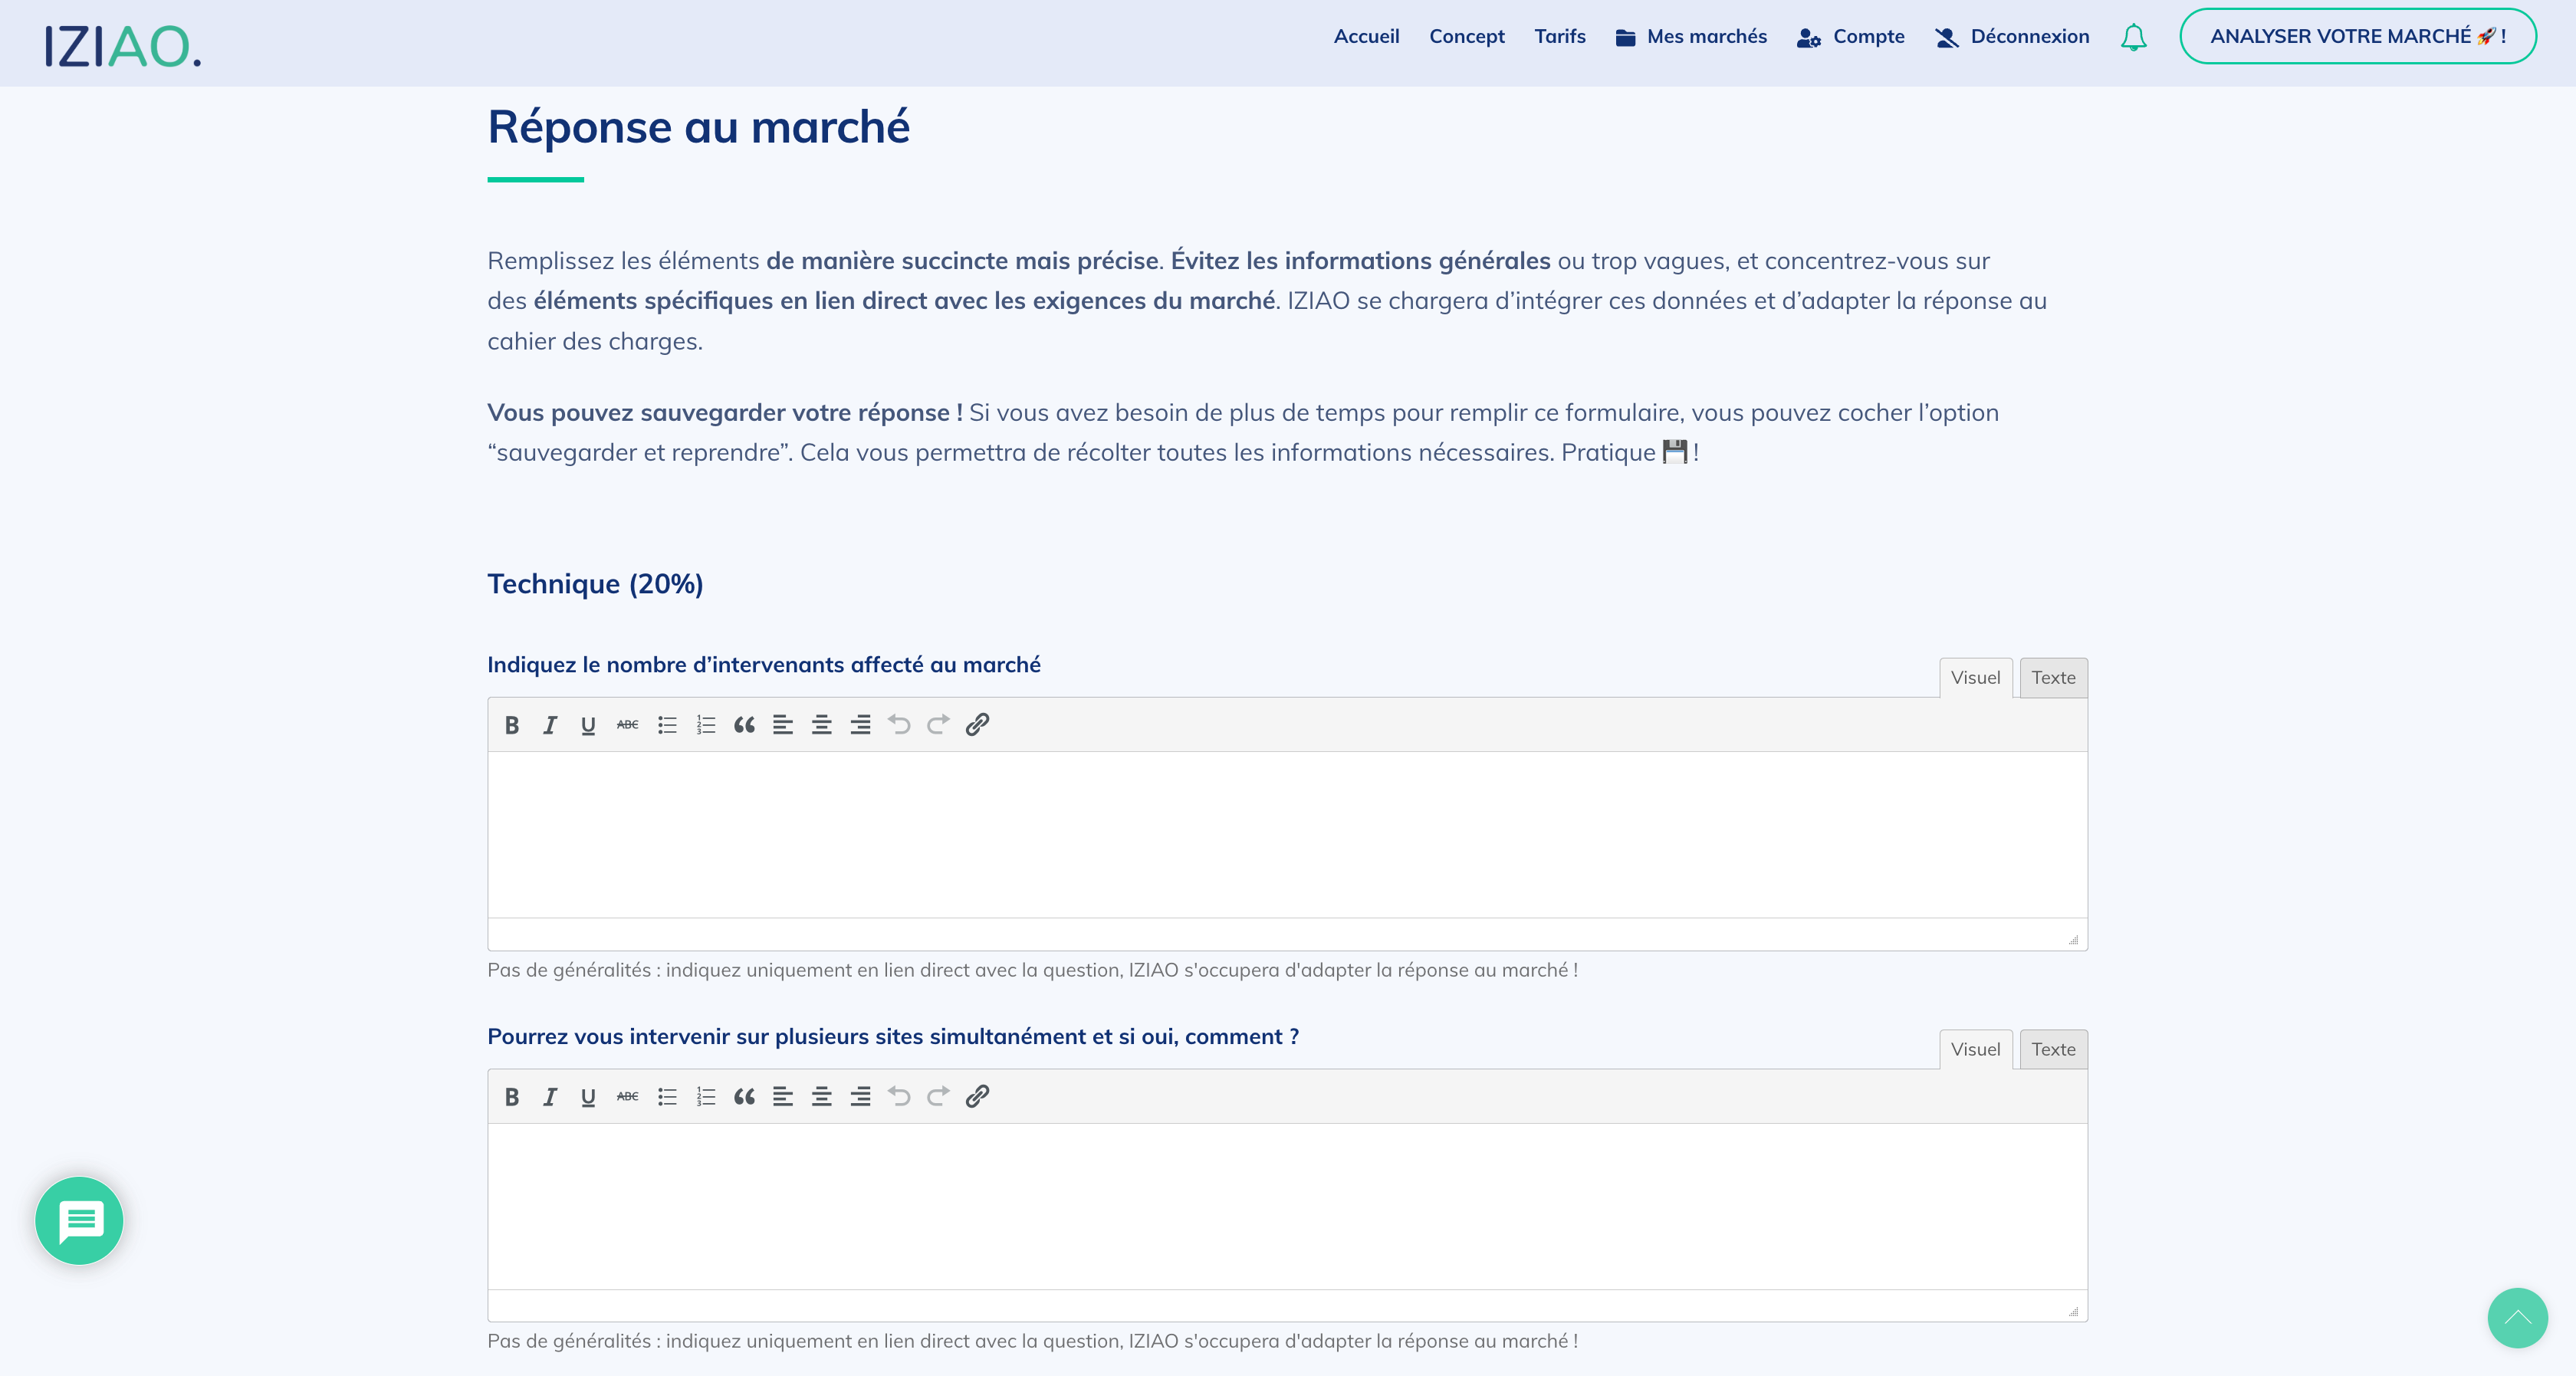Undo in the first editor toolbar

point(899,725)
